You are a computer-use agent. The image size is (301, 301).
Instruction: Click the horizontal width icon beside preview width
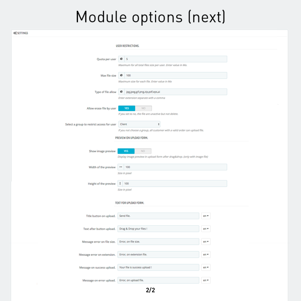point(120,167)
